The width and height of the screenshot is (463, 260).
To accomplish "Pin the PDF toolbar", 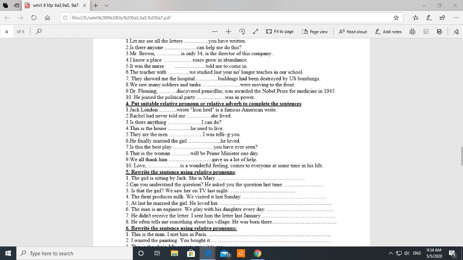I will point(456,32).
